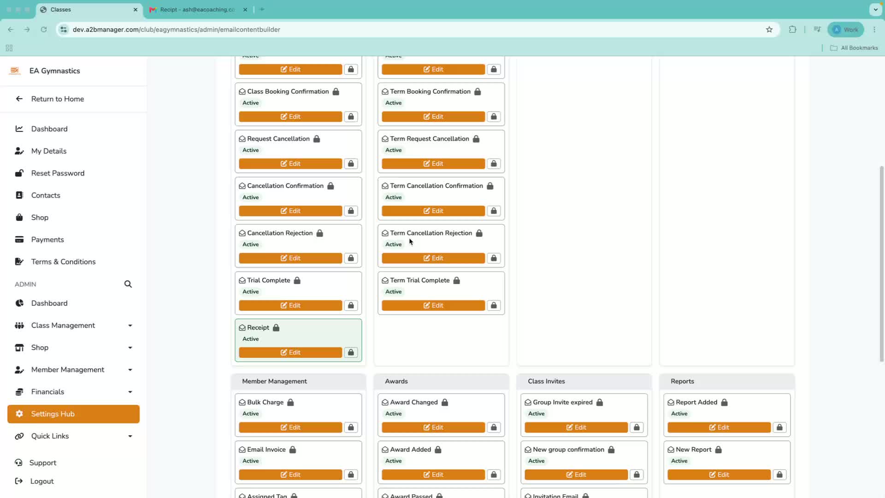The height and width of the screenshot is (498, 885).
Task: Toggle lock button on Term Trial Complete card
Action: pyautogui.click(x=494, y=305)
